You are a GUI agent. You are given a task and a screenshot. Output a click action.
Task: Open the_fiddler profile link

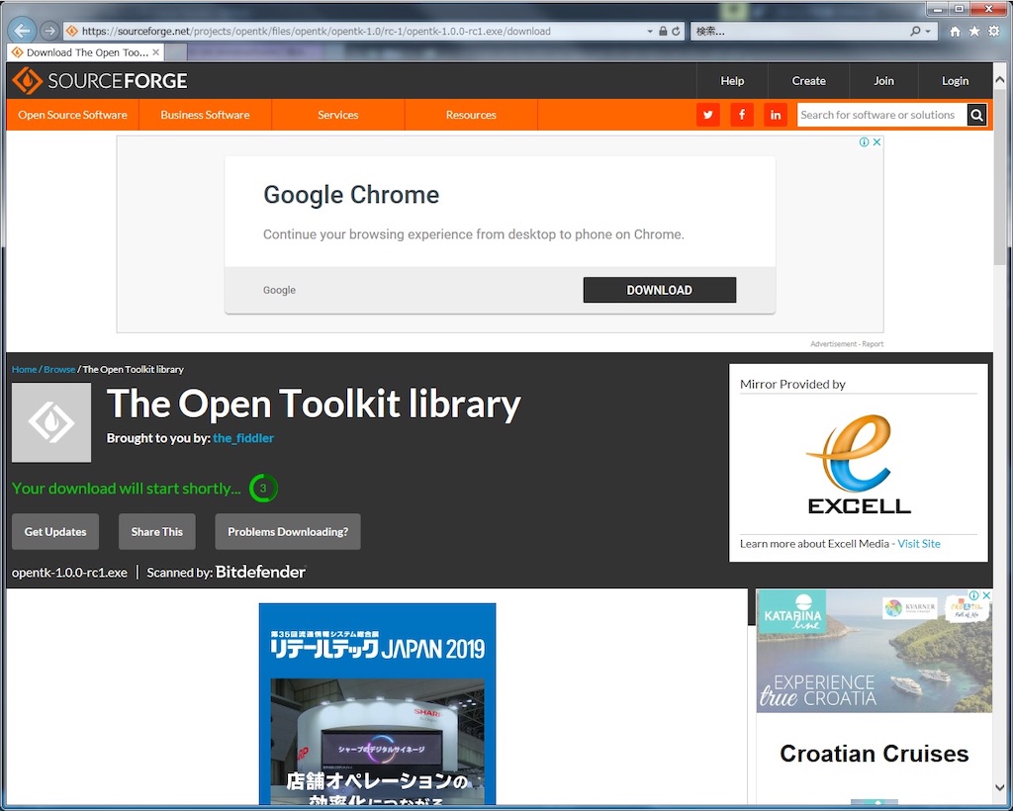point(243,438)
